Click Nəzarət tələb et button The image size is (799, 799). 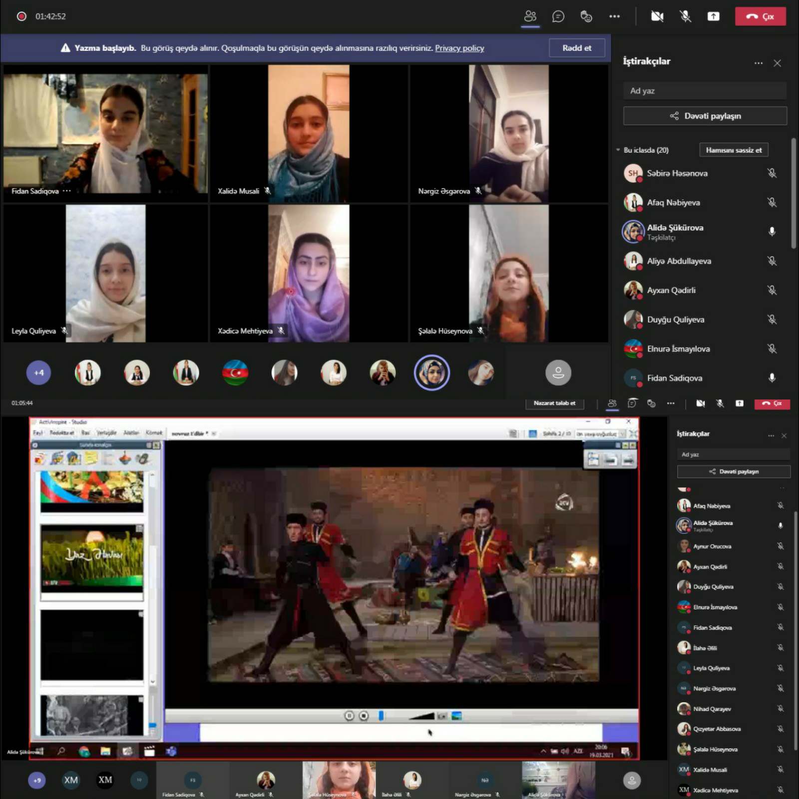[x=554, y=403]
